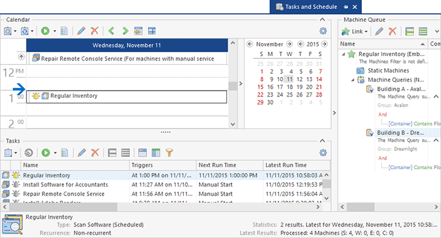The width and height of the screenshot is (441, 238).
Task: Click the first new-task icon in Calendar toolbar
Action: pos(8,31)
